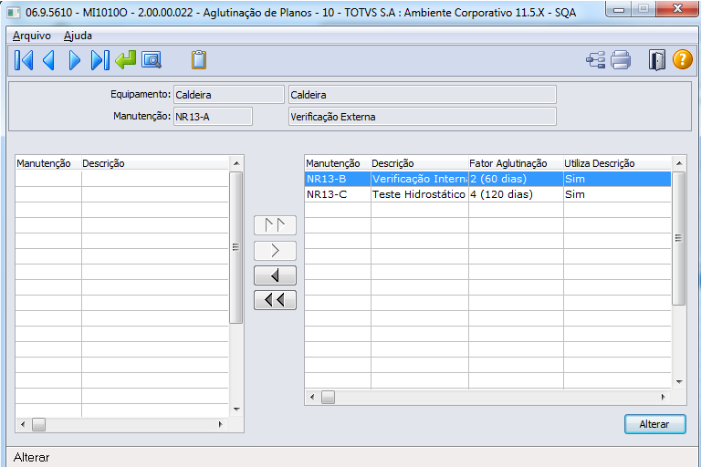Click the printer icon
Image resolution: width=701 pixels, height=467 pixels.
coord(621,60)
